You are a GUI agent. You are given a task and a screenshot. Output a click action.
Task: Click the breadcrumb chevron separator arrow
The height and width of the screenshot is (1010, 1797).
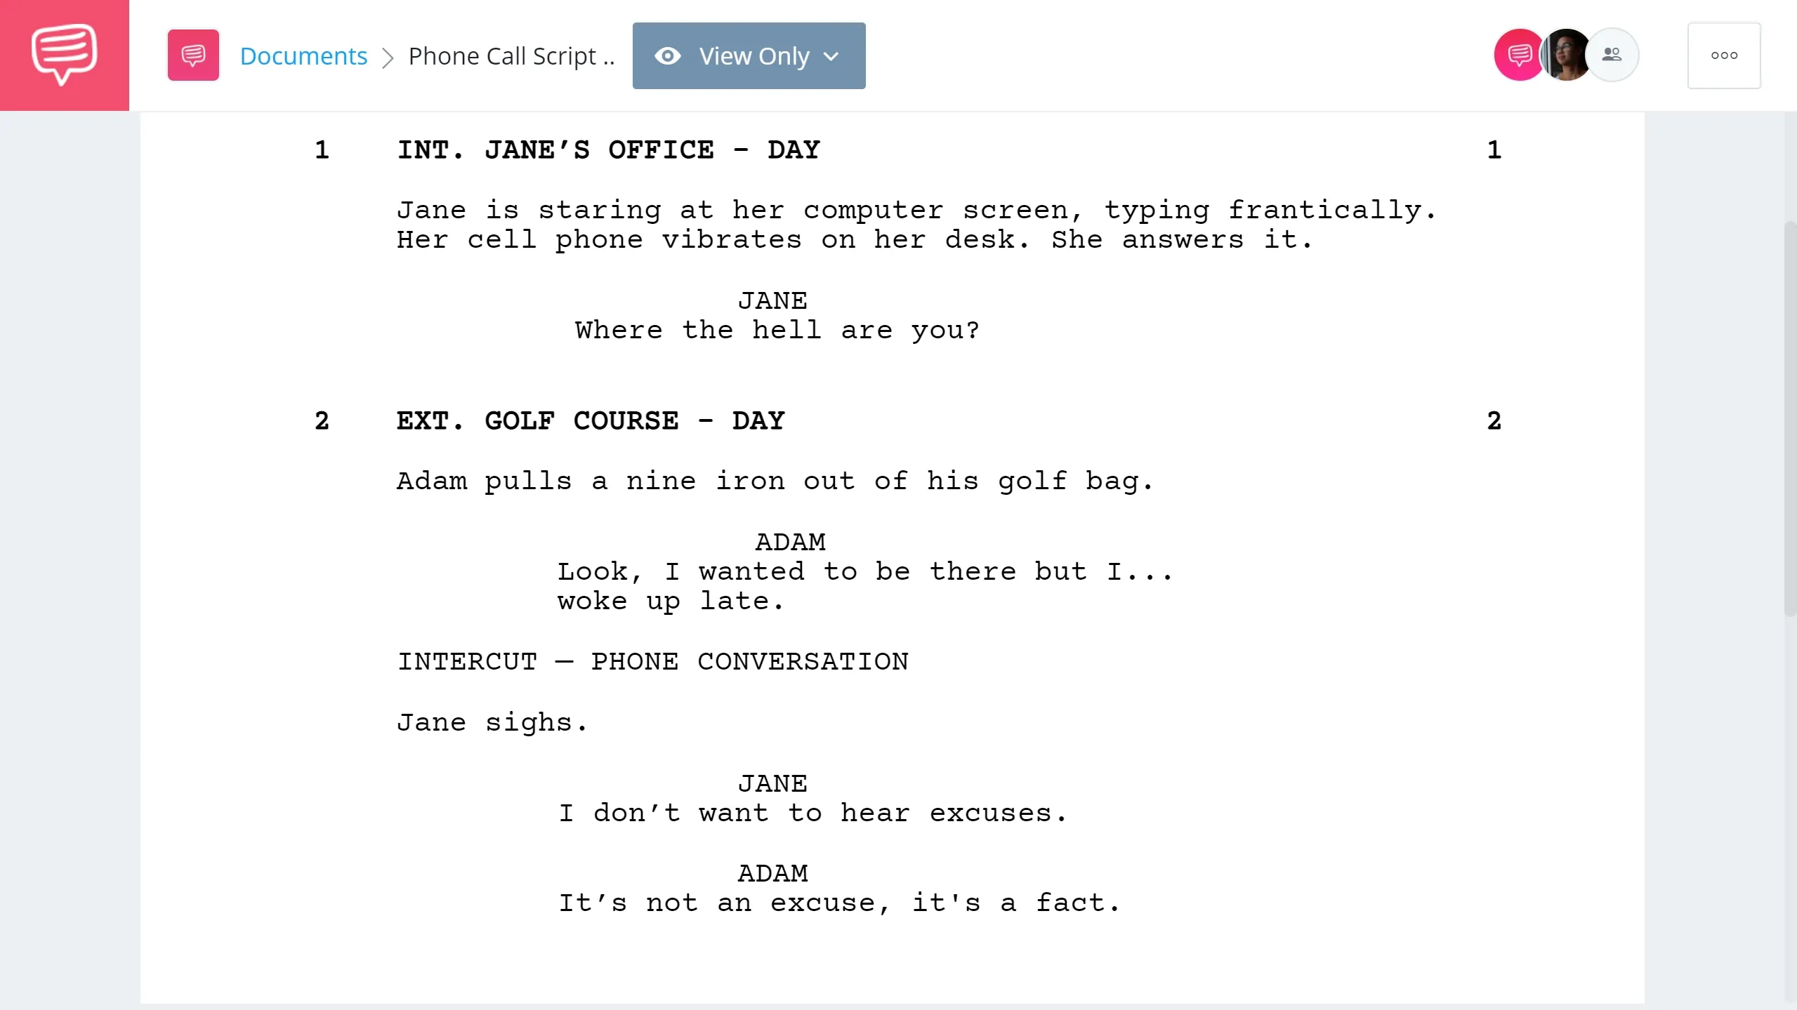point(389,55)
